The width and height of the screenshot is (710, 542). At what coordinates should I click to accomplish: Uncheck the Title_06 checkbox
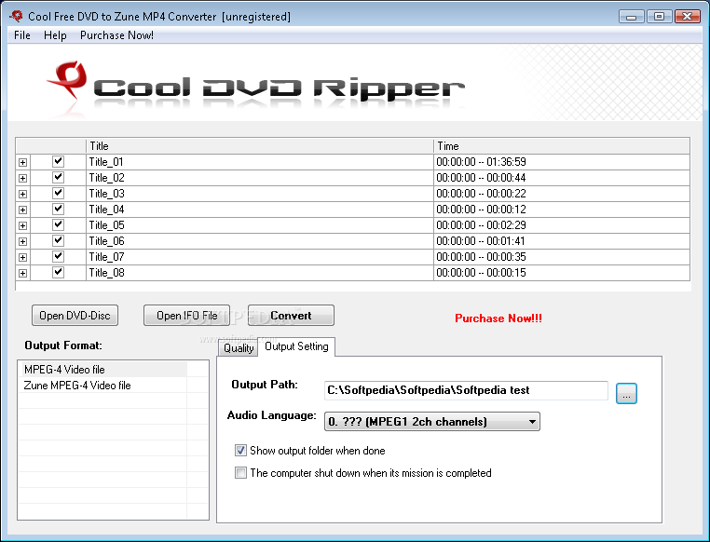[x=58, y=240]
